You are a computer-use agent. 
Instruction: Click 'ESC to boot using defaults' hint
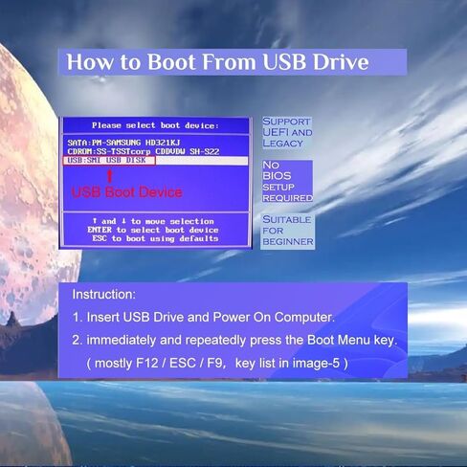155,238
